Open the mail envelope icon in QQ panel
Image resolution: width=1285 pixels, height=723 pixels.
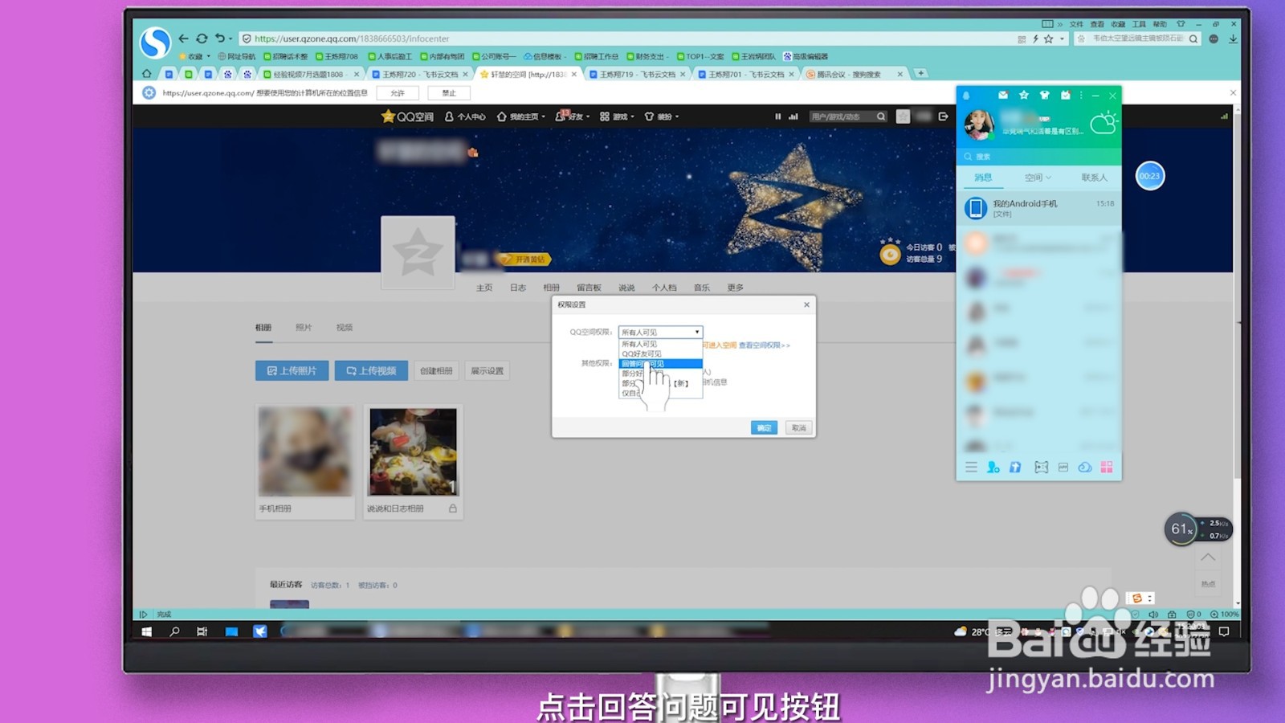(1003, 95)
